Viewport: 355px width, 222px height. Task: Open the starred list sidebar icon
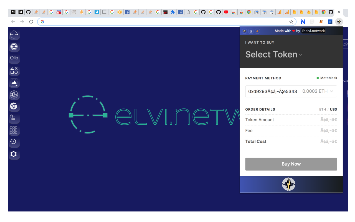[14, 118]
